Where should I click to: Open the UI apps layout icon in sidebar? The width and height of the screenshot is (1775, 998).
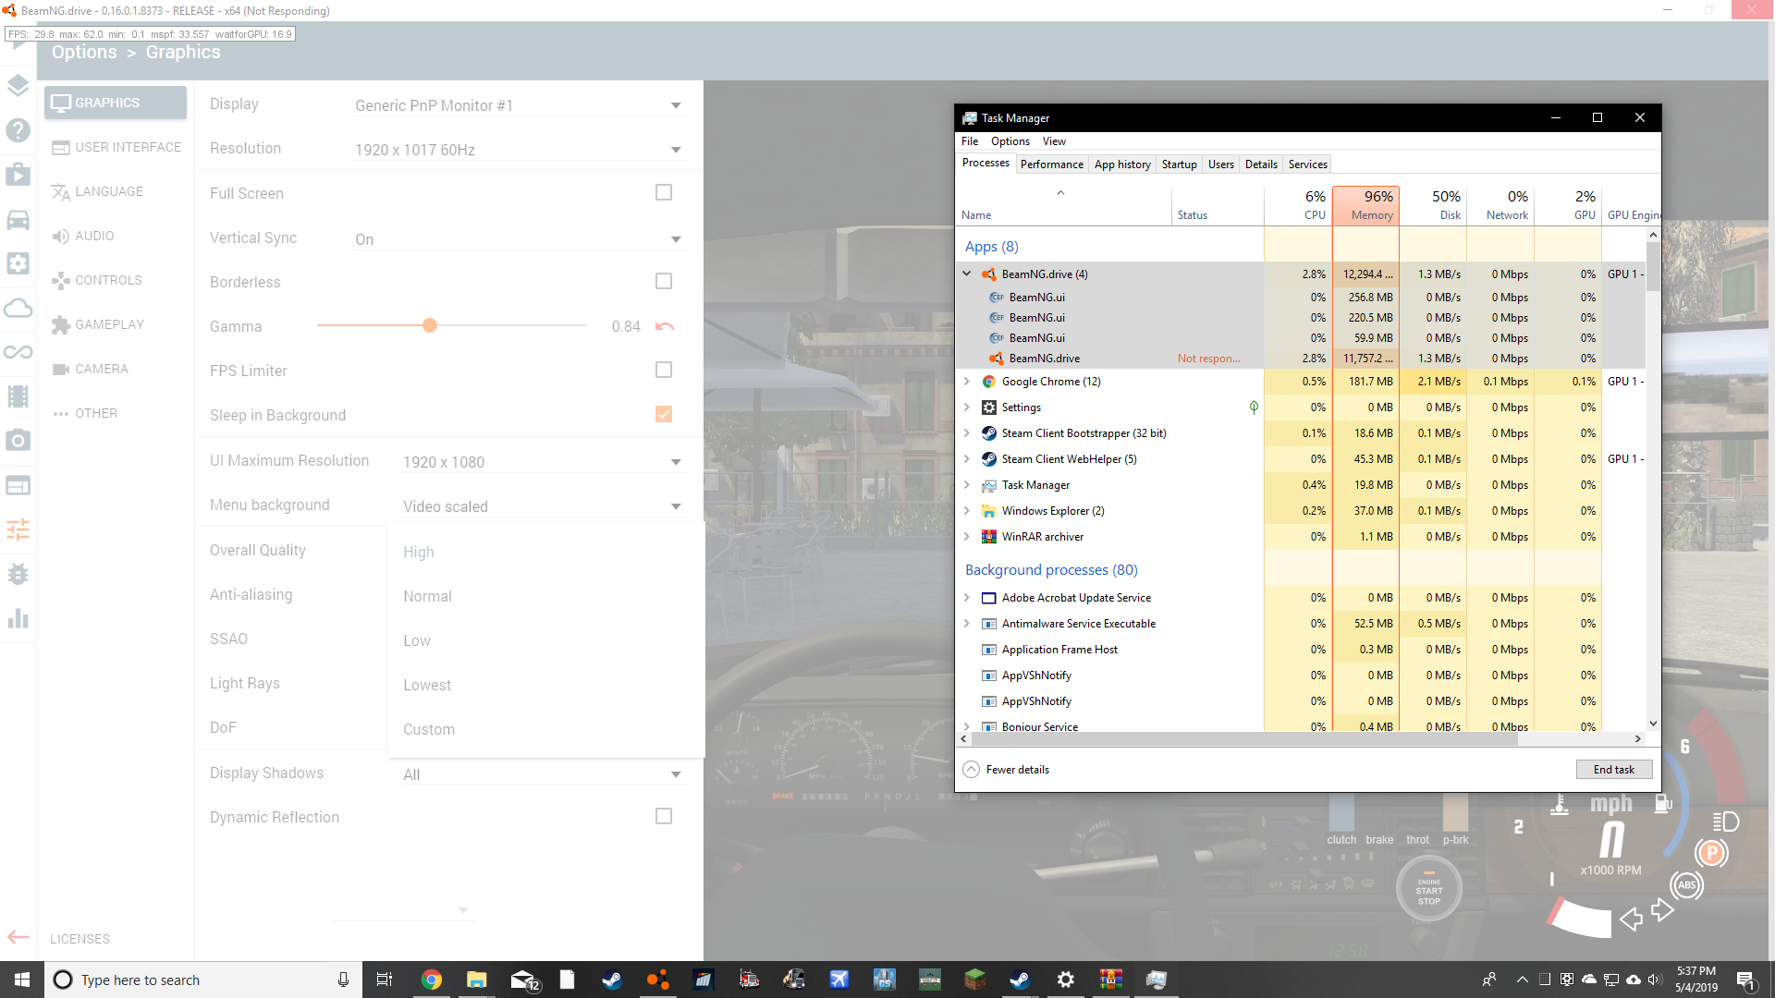[18, 485]
